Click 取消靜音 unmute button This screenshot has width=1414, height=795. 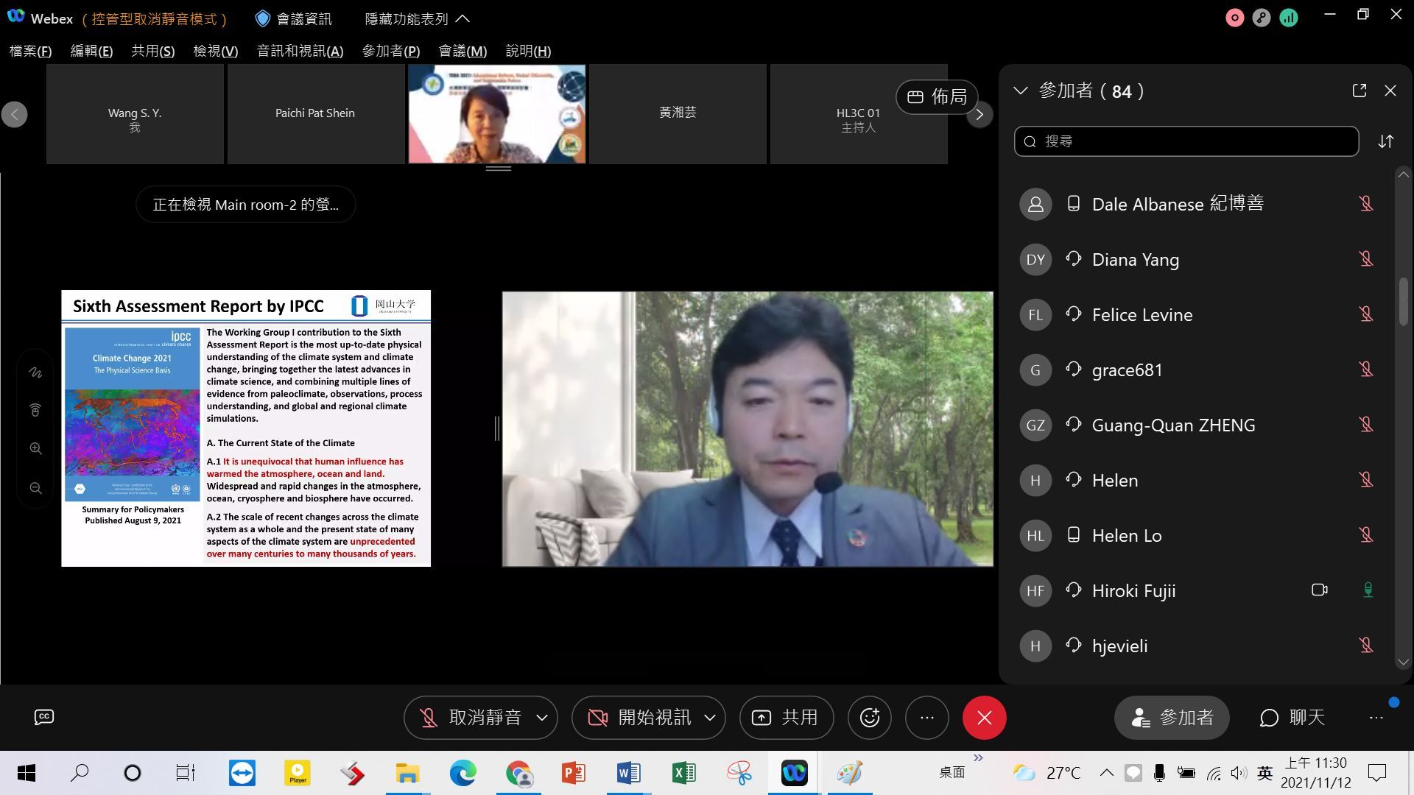pyautogui.click(x=471, y=718)
